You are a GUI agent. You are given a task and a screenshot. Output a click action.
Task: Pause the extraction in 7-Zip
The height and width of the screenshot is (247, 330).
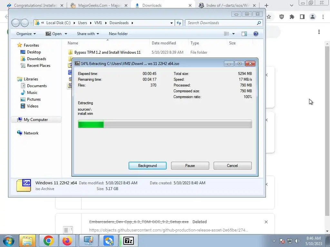(x=190, y=166)
